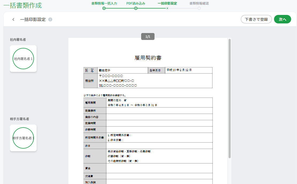Click the 一括書類作成 page heading
Image resolution: width=297 pixels, height=184 pixels.
point(22,5)
